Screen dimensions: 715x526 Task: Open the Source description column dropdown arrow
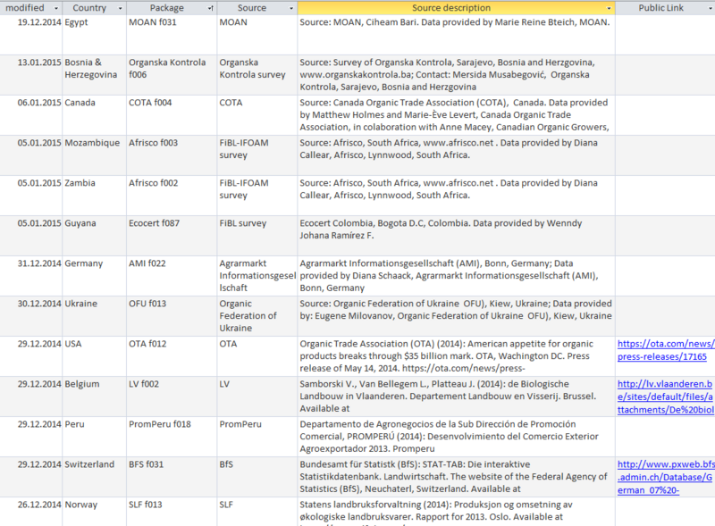[609, 8]
